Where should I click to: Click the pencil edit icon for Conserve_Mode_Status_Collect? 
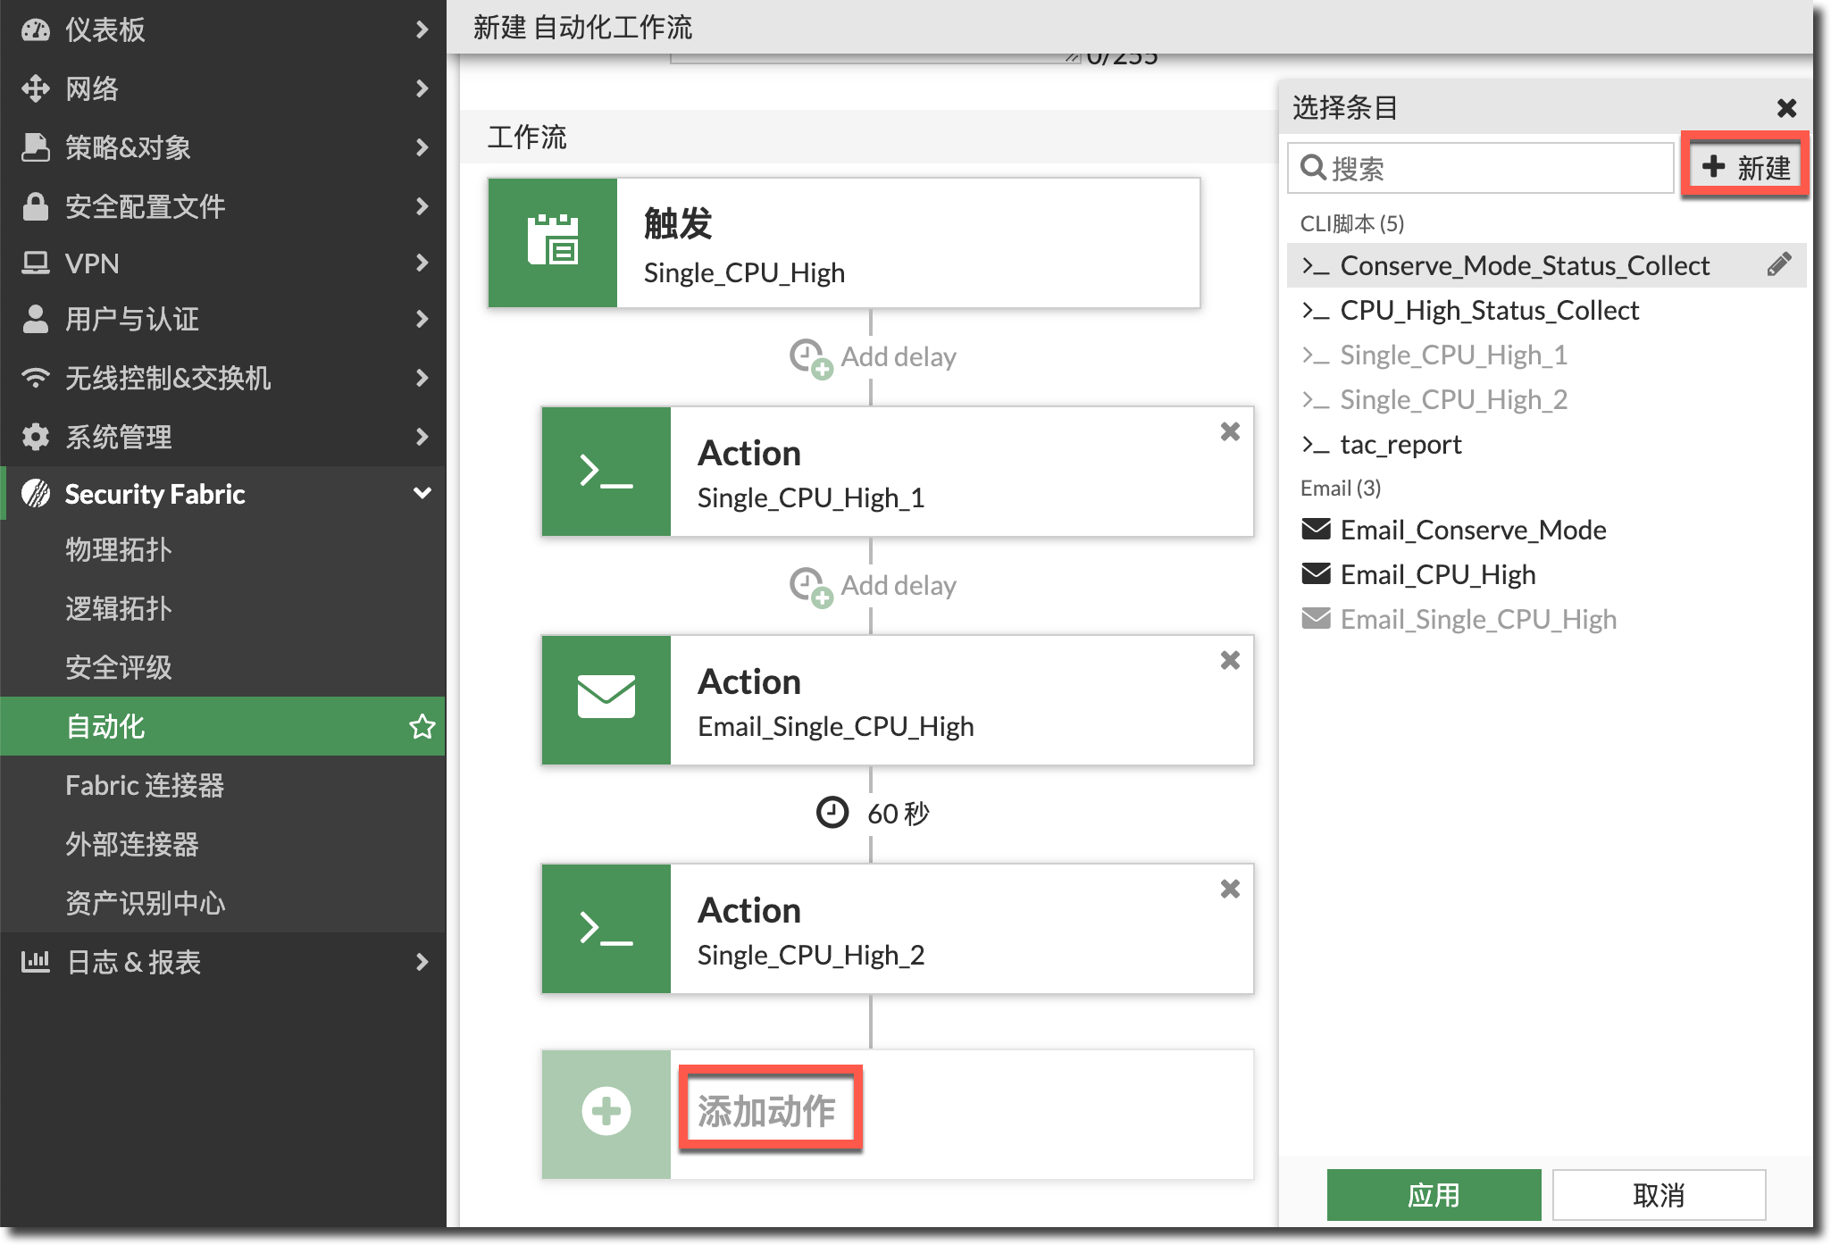click(1778, 264)
